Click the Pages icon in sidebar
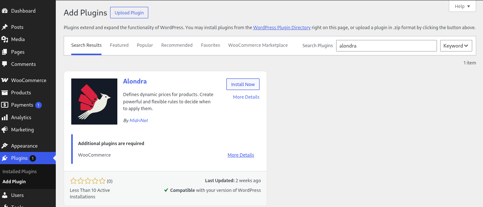The width and height of the screenshot is (483, 207). click(5, 52)
